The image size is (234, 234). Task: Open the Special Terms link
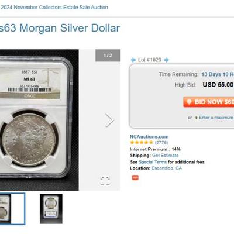pyautogui.click(x=153, y=162)
